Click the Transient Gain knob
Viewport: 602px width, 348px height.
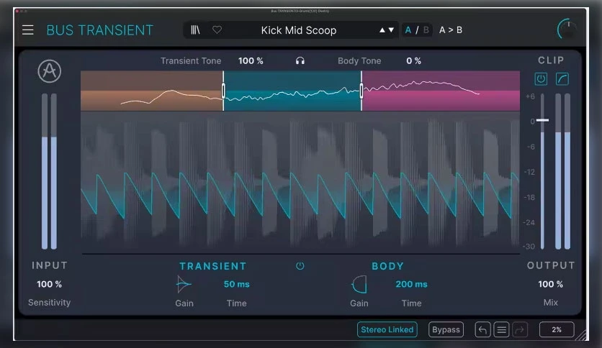[x=184, y=285]
